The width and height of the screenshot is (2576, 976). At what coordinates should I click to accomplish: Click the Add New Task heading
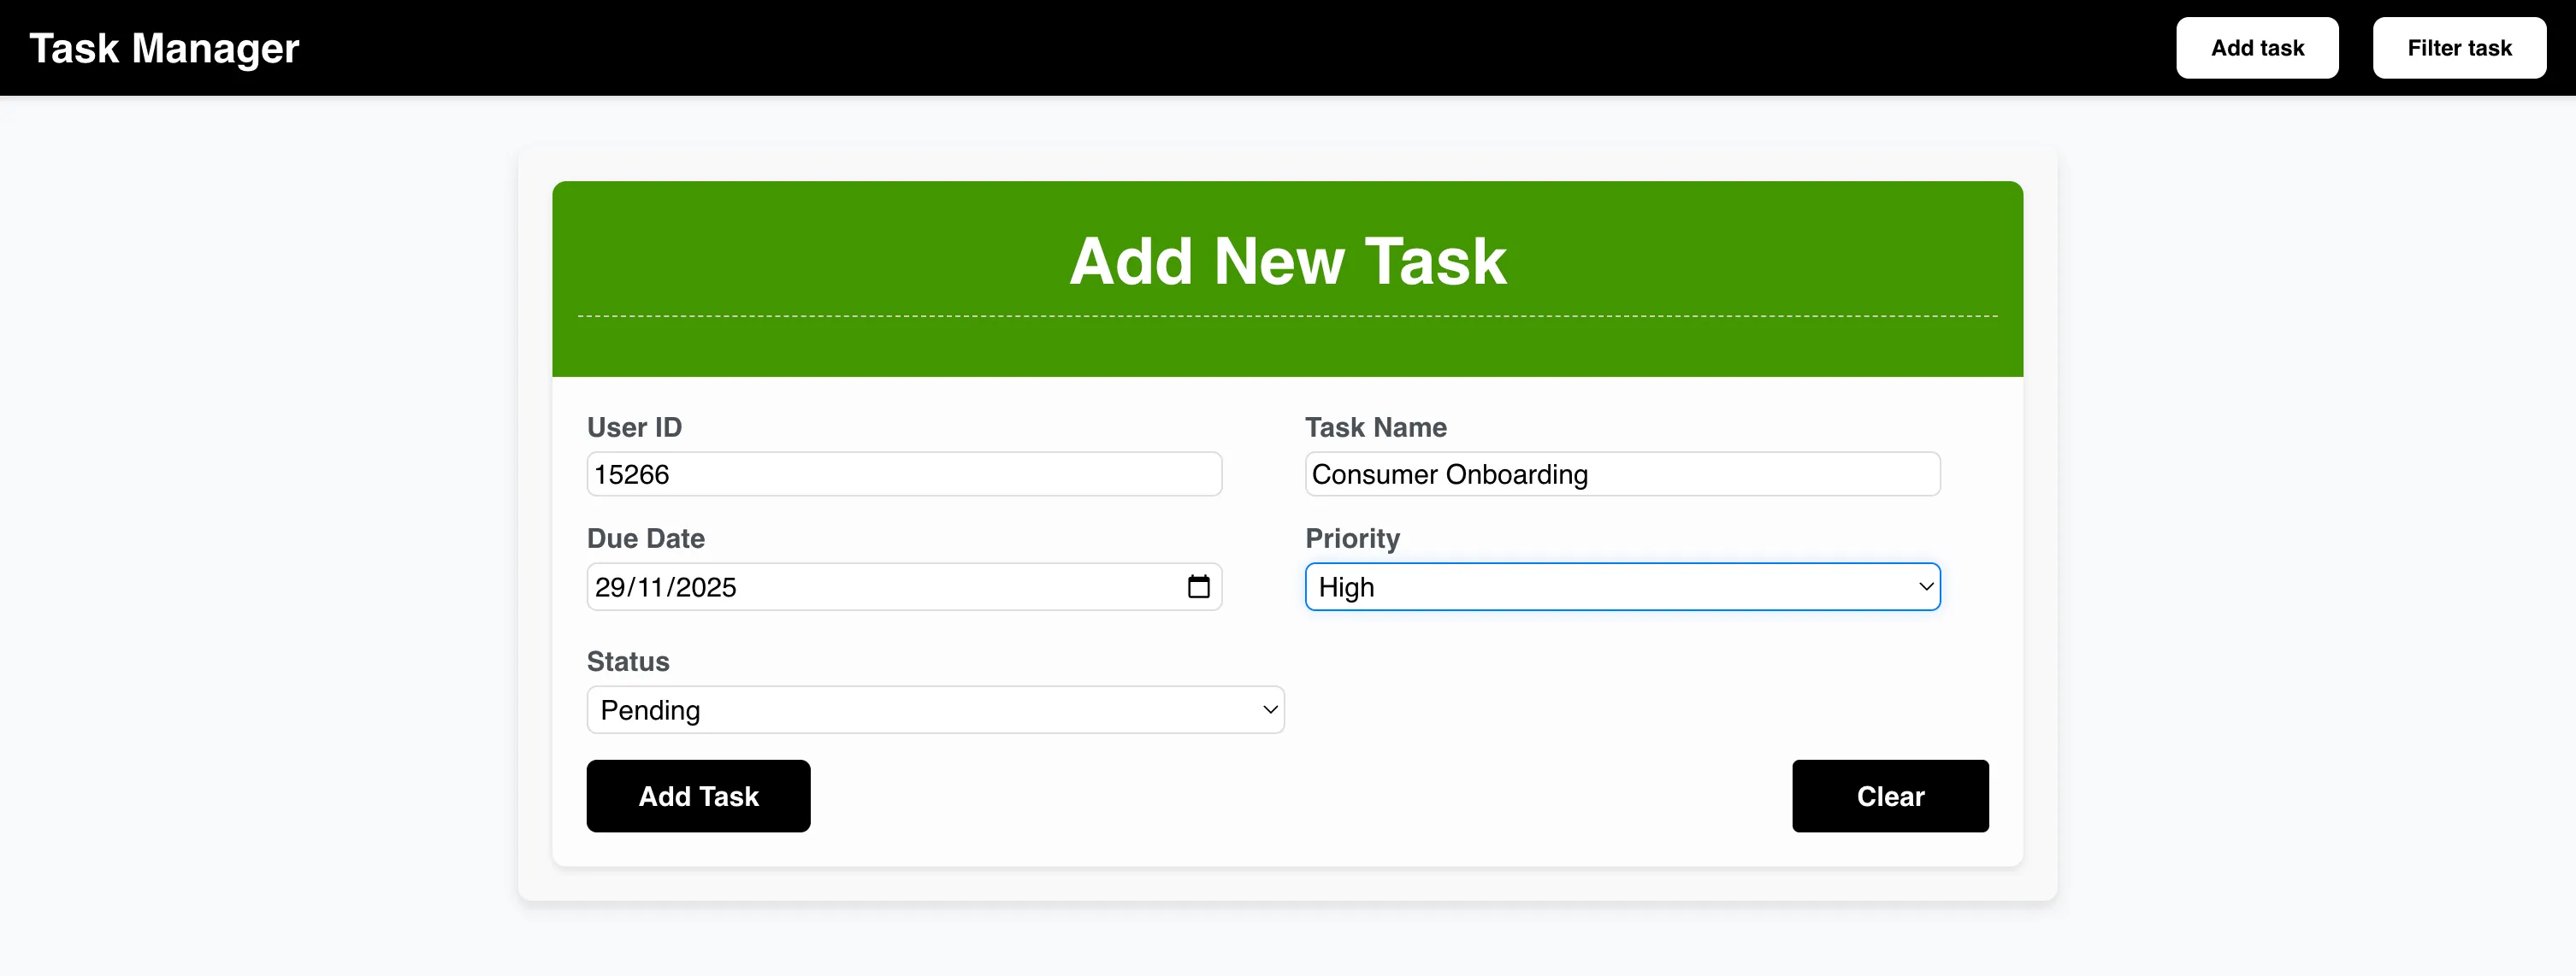1287,262
